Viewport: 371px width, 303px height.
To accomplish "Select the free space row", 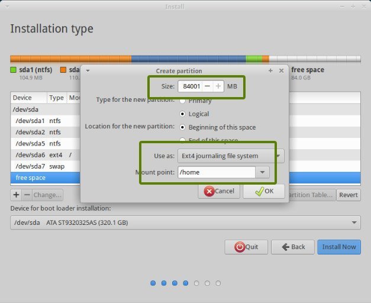I will [46, 178].
